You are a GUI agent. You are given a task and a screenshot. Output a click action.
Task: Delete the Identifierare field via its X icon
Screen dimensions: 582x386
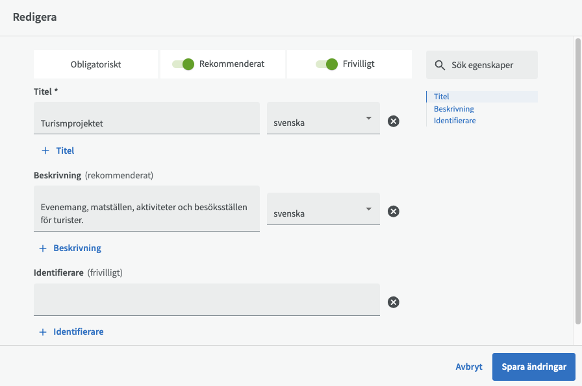(x=393, y=302)
